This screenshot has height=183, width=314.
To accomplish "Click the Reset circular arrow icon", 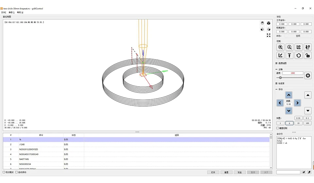I will [298, 56].
